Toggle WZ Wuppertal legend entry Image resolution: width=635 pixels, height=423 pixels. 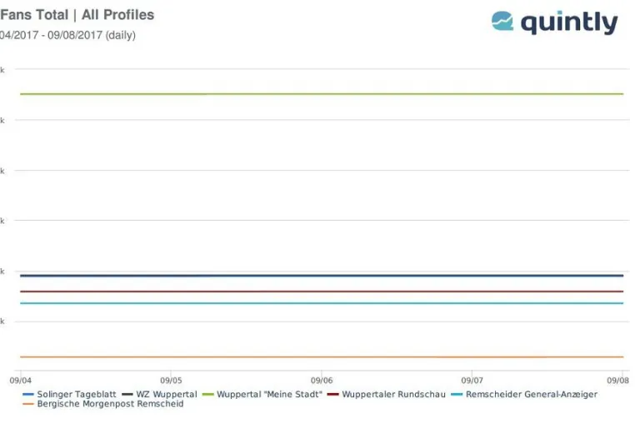(x=159, y=394)
